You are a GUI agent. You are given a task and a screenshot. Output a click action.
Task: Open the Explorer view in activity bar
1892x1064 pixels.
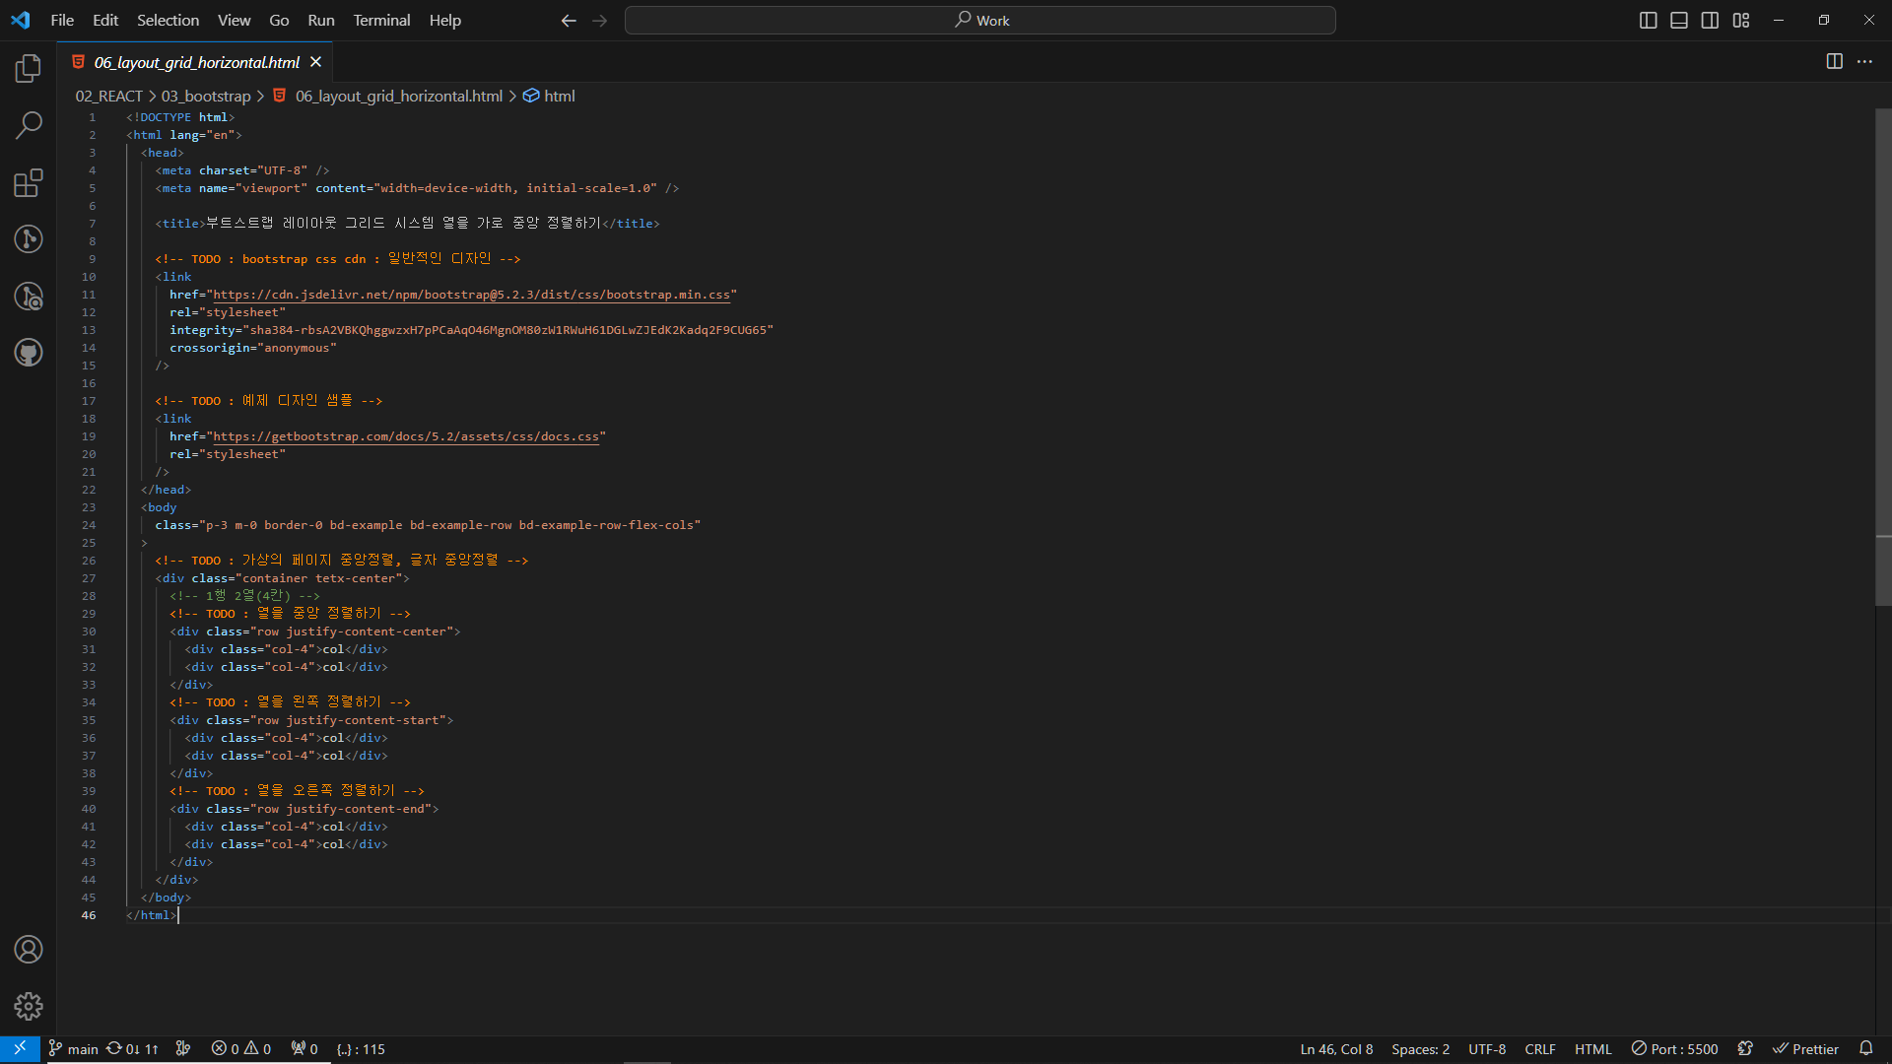click(29, 68)
